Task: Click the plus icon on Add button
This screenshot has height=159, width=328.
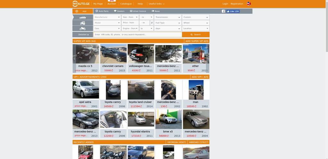Action: (77, 11)
